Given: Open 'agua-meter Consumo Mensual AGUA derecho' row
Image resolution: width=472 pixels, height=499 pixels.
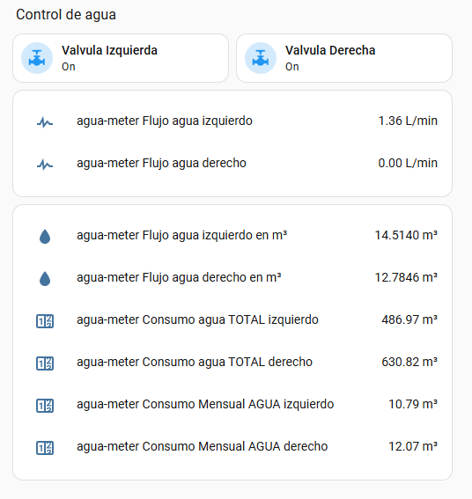Looking at the screenshot, I should point(232,447).
